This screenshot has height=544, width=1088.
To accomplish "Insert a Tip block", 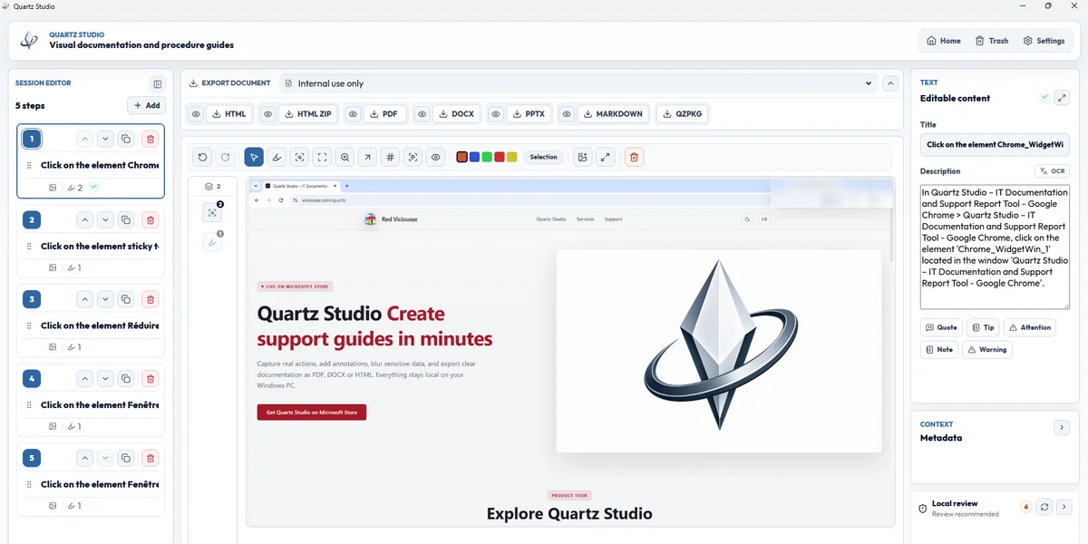I will [x=982, y=327].
